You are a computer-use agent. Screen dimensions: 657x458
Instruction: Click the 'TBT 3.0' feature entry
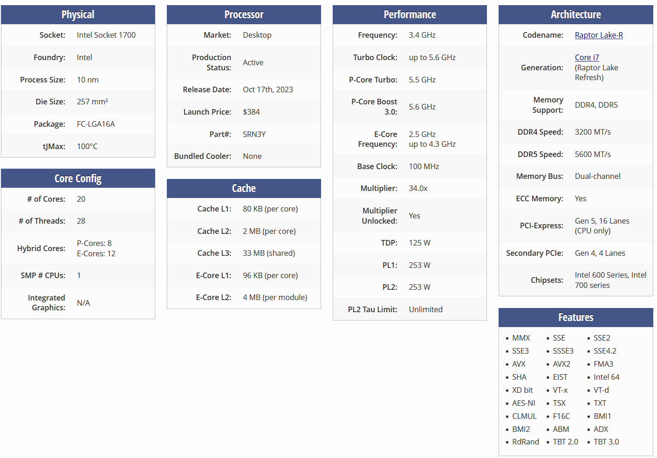pos(606,442)
